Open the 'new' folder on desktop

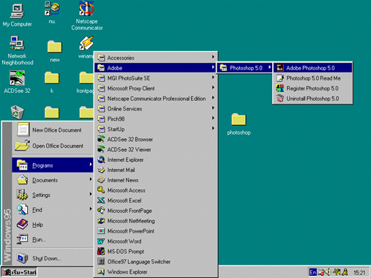pyautogui.click(x=55, y=51)
